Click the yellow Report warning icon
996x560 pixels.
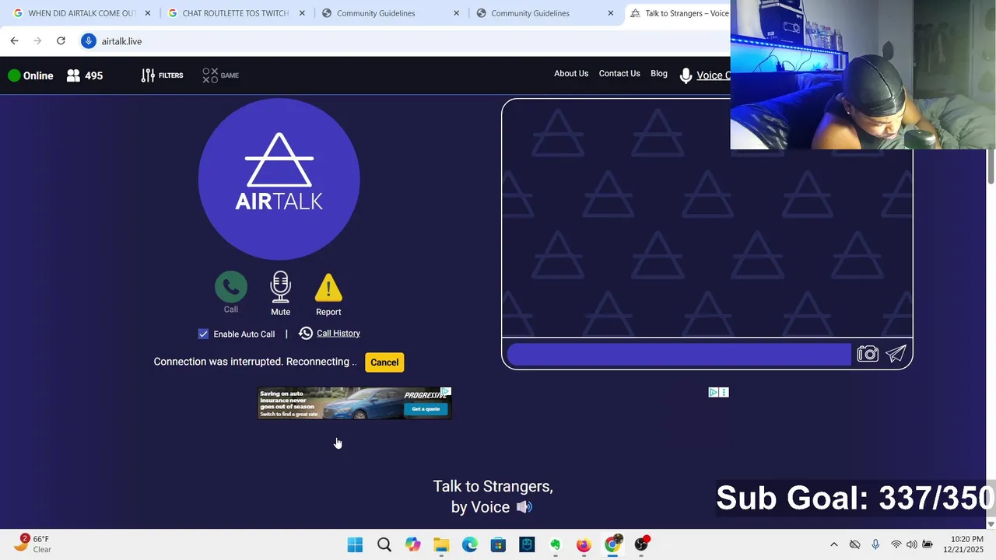coord(328,288)
